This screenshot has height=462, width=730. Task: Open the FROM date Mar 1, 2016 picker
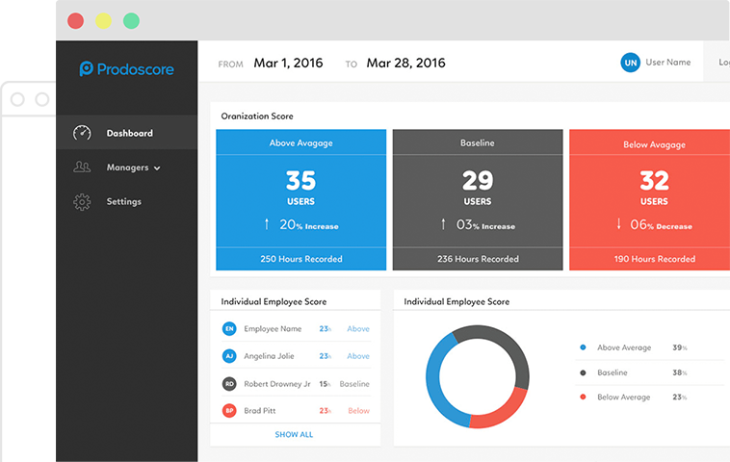(288, 63)
